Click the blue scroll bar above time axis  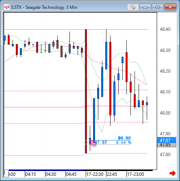click(46, 170)
